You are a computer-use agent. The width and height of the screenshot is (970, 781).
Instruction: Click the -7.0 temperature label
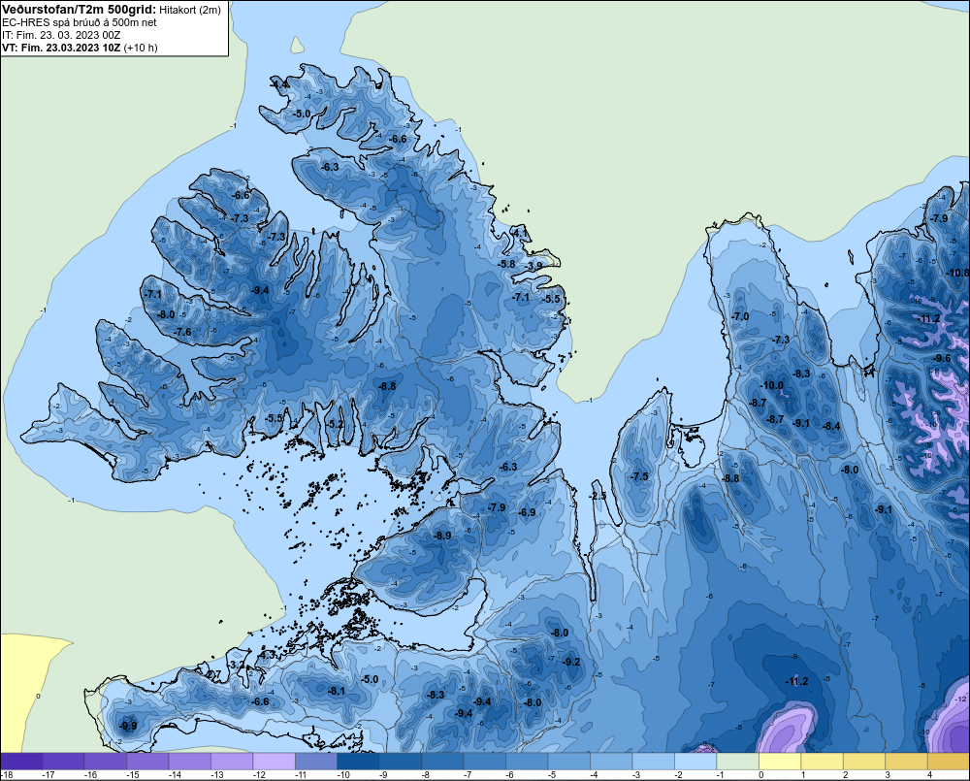coord(740,316)
